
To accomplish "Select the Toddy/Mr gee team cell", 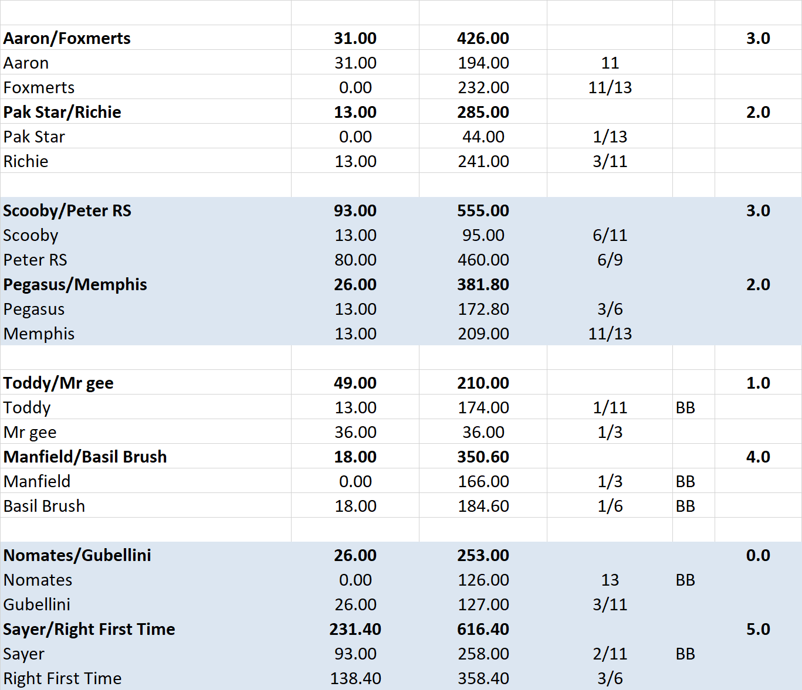I will pyautogui.click(x=59, y=383).
